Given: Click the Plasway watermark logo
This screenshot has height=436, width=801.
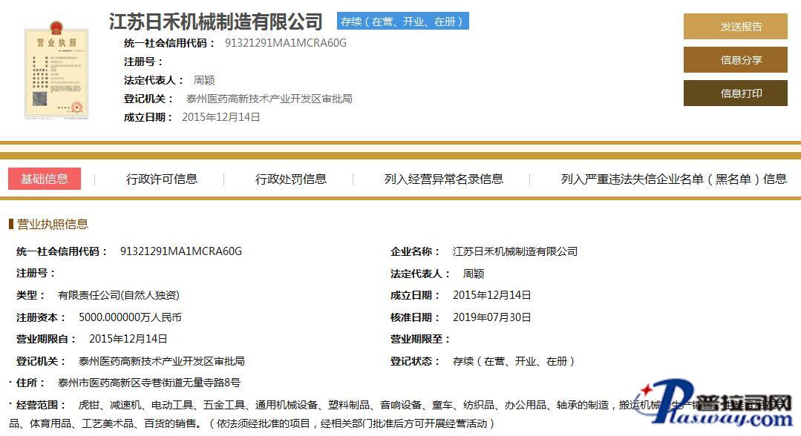Looking at the screenshot, I should [x=716, y=406].
